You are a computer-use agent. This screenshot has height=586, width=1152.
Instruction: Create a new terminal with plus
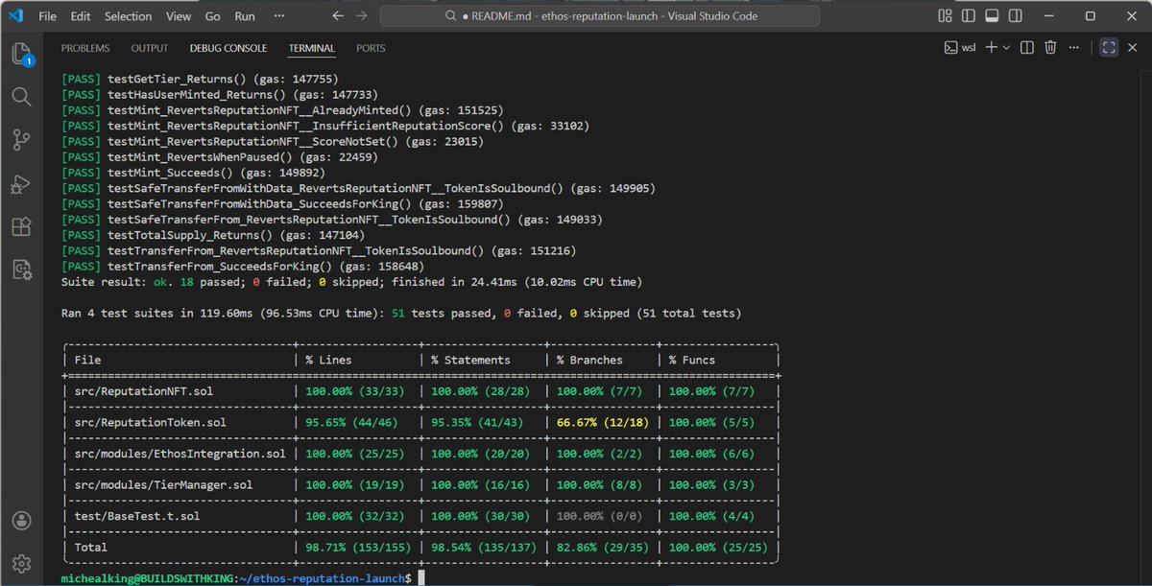991,47
